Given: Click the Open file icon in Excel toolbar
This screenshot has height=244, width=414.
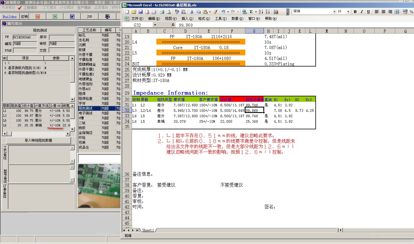Looking at the screenshot, I should click(134, 12).
